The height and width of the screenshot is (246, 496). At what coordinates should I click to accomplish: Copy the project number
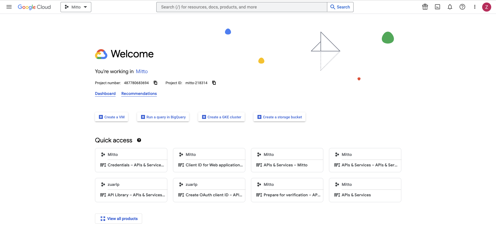click(x=155, y=83)
